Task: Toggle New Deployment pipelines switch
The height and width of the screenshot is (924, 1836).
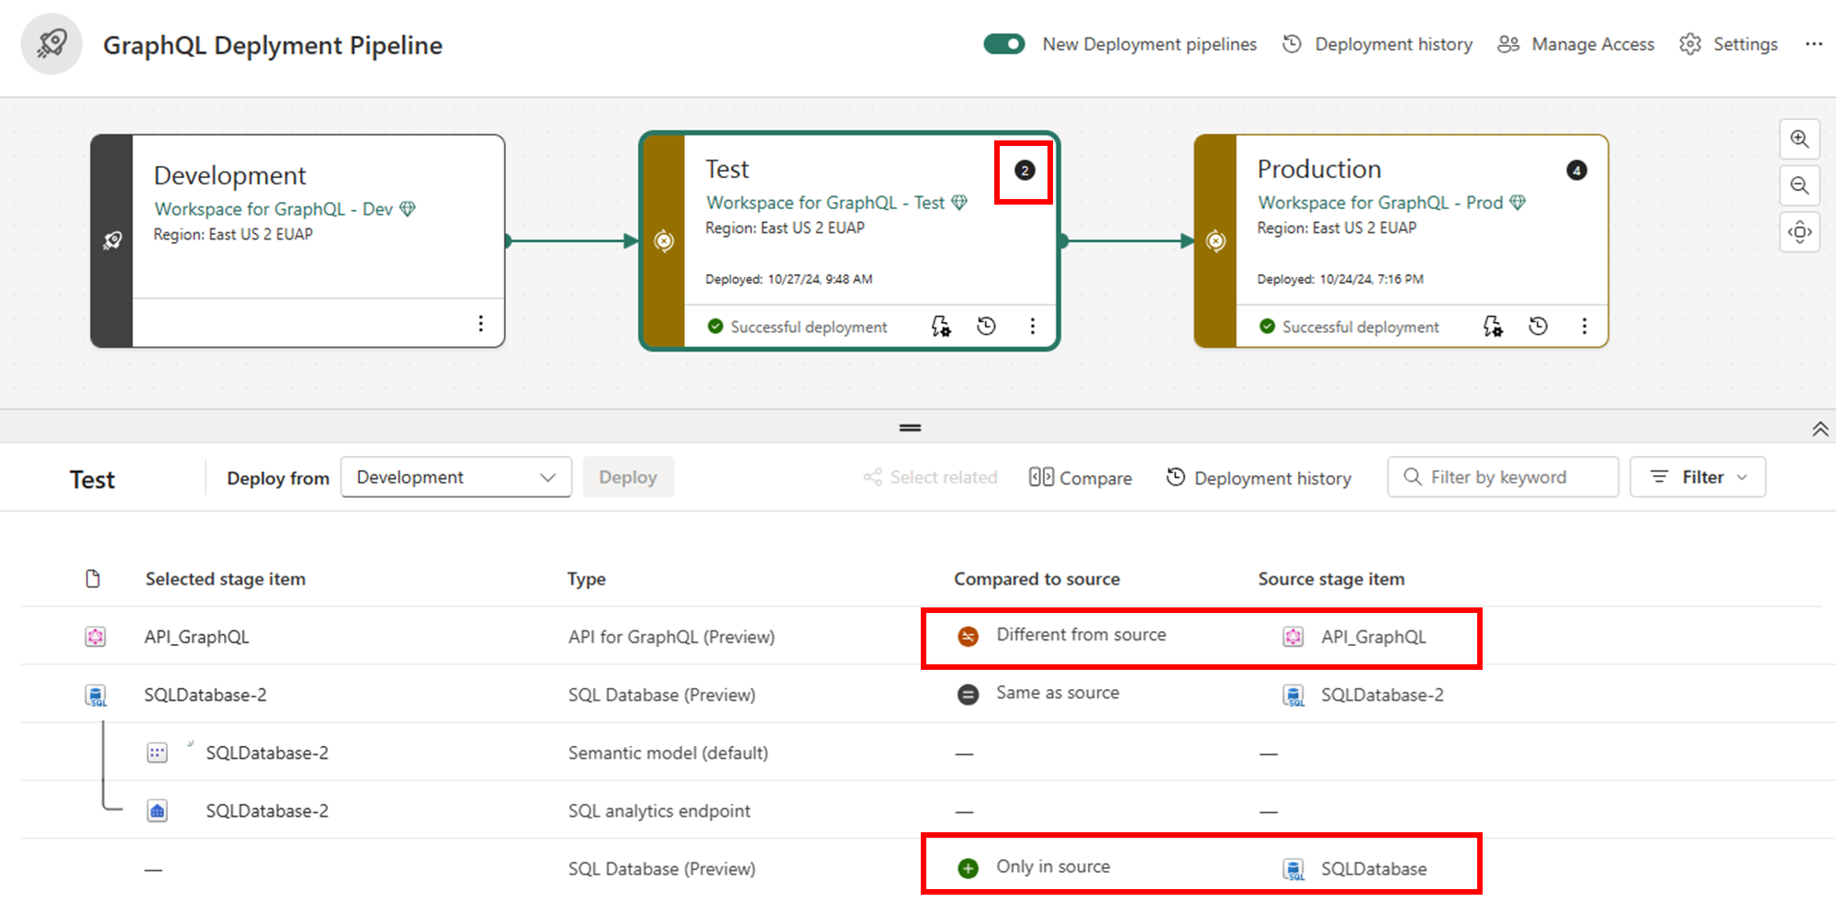Action: click(x=1004, y=44)
